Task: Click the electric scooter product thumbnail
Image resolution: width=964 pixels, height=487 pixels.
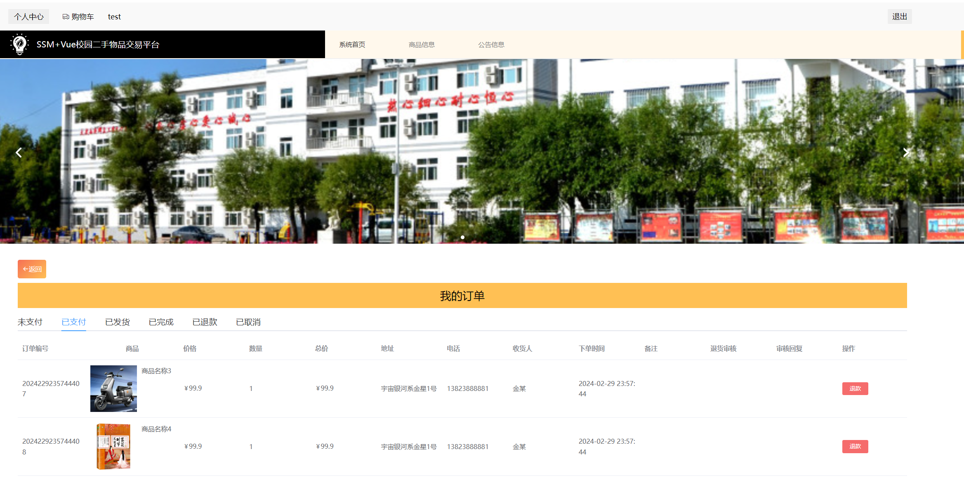Action: tap(113, 388)
